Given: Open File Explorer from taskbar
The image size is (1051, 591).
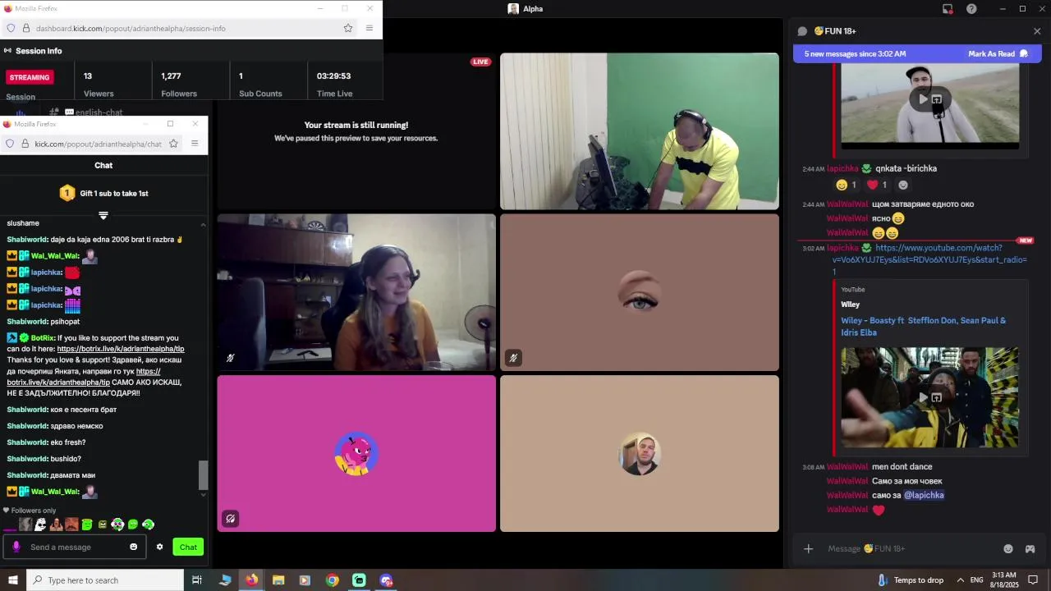Looking at the screenshot, I should [278, 580].
